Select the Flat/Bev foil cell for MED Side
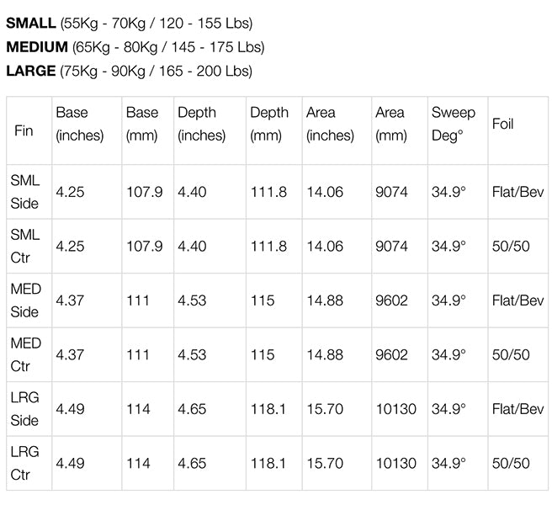The width and height of the screenshot is (552, 505). [517, 300]
